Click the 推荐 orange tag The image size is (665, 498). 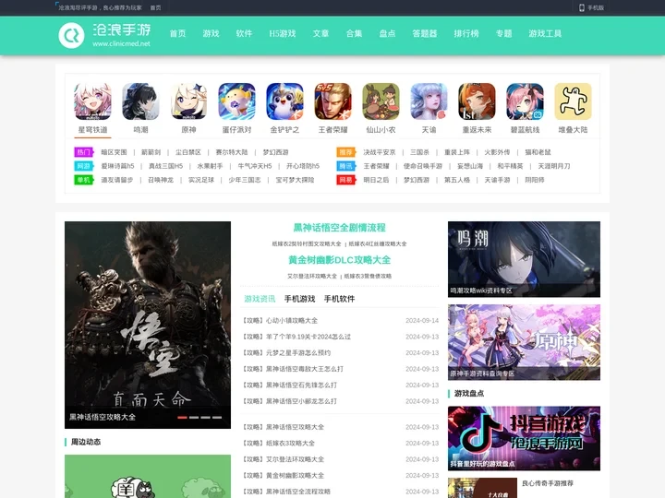click(x=345, y=152)
